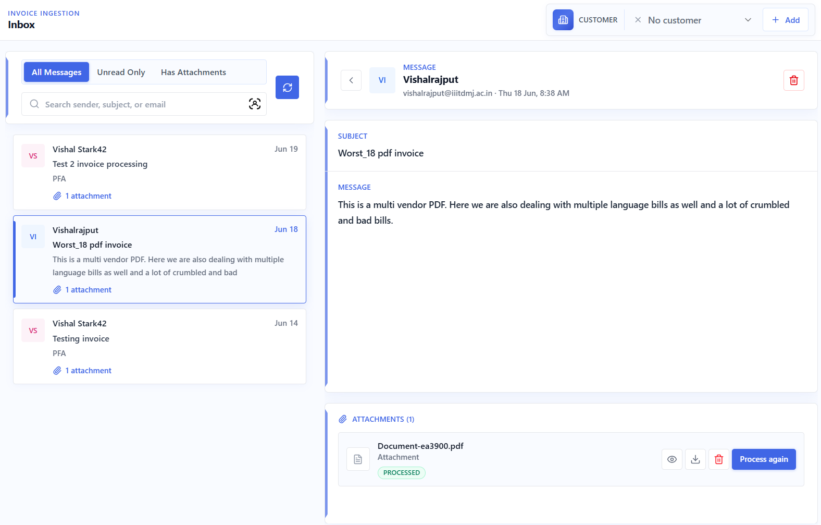Screen dimensions: 821x525
Task: Click the VI avatar in the message list
Action: [33, 237]
